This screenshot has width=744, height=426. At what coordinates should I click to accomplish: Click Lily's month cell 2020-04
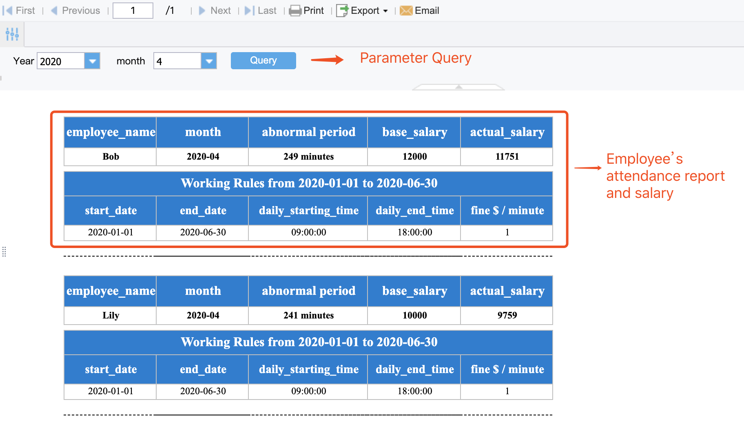(x=203, y=315)
